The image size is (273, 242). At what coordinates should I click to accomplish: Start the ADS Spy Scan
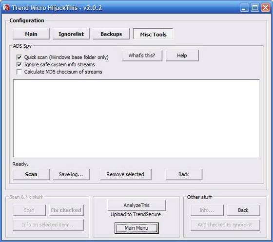(x=31, y=174)
